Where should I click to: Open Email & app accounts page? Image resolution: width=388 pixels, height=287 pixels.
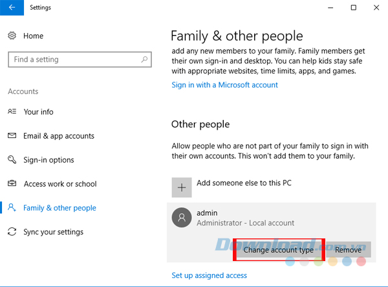(x=59, y=136)
